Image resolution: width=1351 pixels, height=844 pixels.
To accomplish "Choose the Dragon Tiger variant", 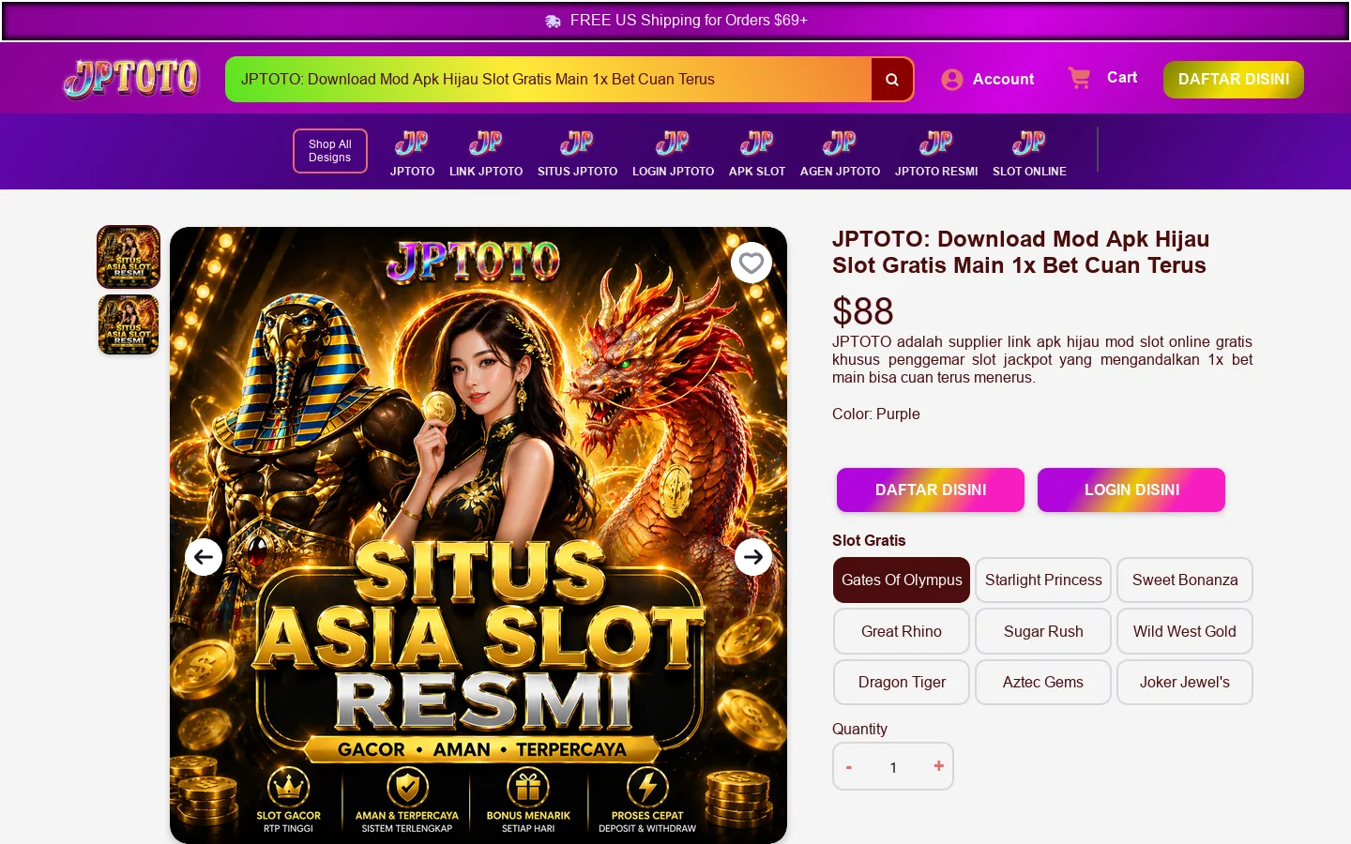I will point(902,683).
